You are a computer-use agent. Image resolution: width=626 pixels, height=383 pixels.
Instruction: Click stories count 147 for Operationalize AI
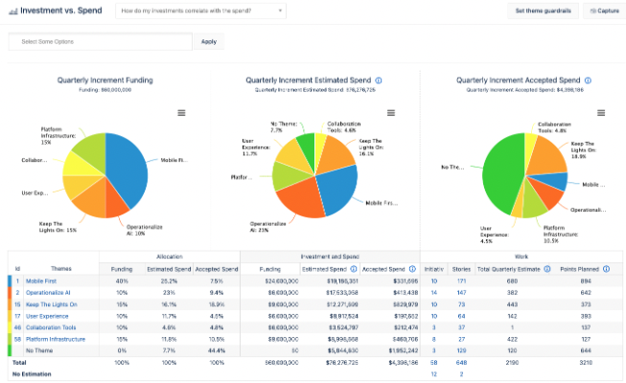click(461, 292)
